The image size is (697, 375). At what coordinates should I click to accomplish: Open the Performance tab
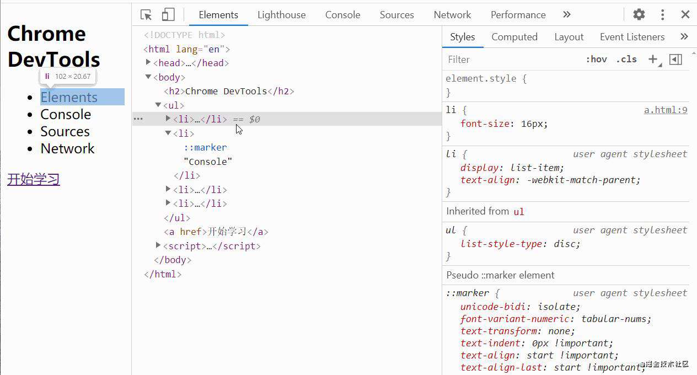pyautogui.click(x=518, y=15)
